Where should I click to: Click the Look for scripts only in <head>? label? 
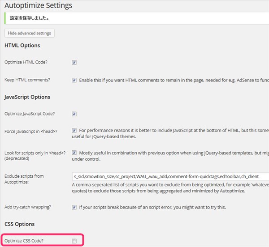point(35,156)
